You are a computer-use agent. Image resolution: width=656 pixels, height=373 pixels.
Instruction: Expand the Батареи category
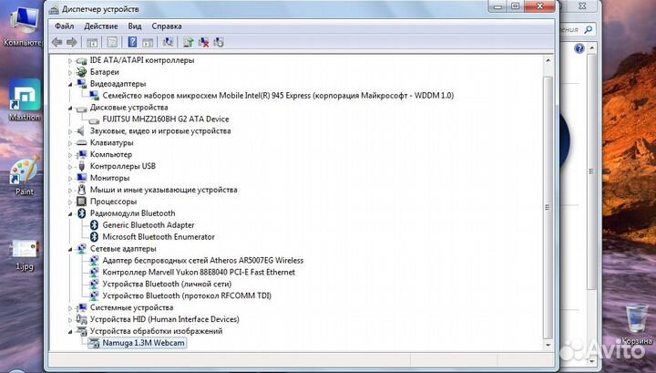(70, 72)
